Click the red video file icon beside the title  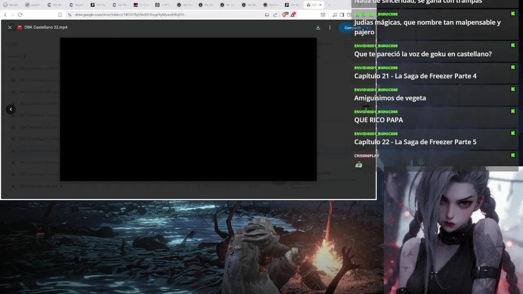pos(19,27)
